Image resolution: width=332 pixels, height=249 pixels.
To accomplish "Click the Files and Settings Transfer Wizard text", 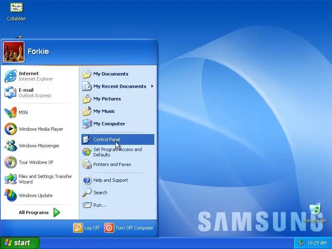I will click(x=45, y=179).
